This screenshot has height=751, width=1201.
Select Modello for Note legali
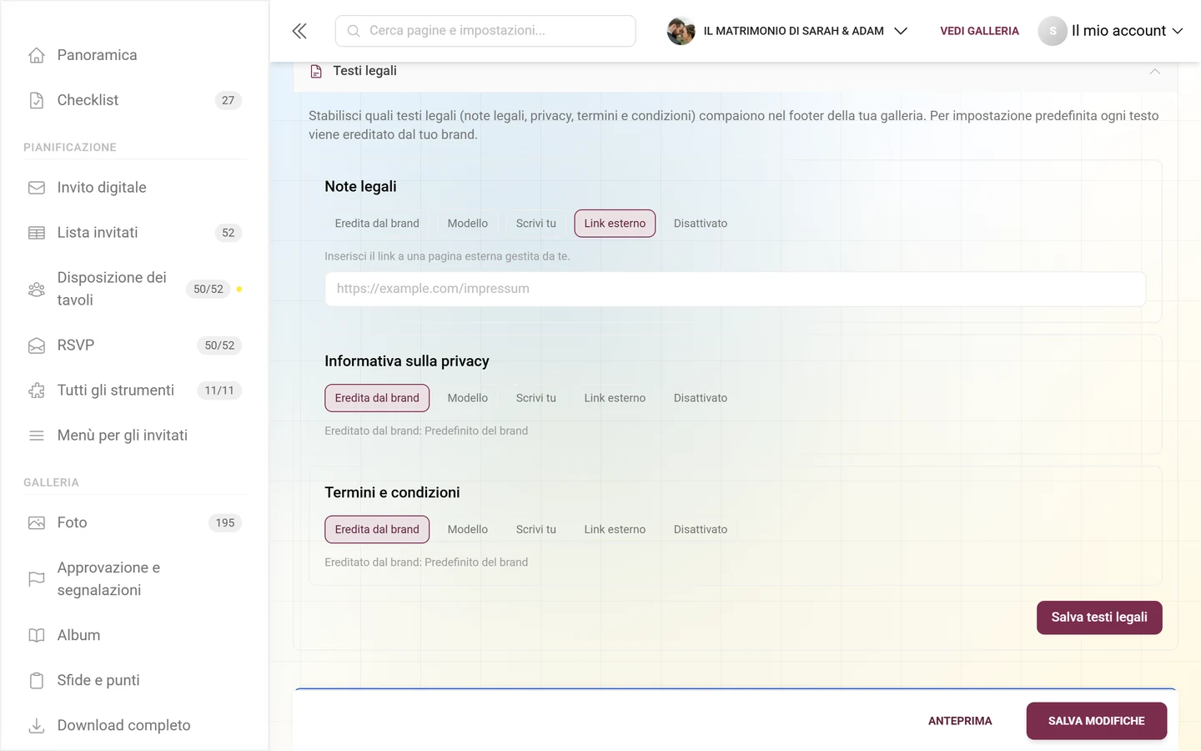[468, 224]
